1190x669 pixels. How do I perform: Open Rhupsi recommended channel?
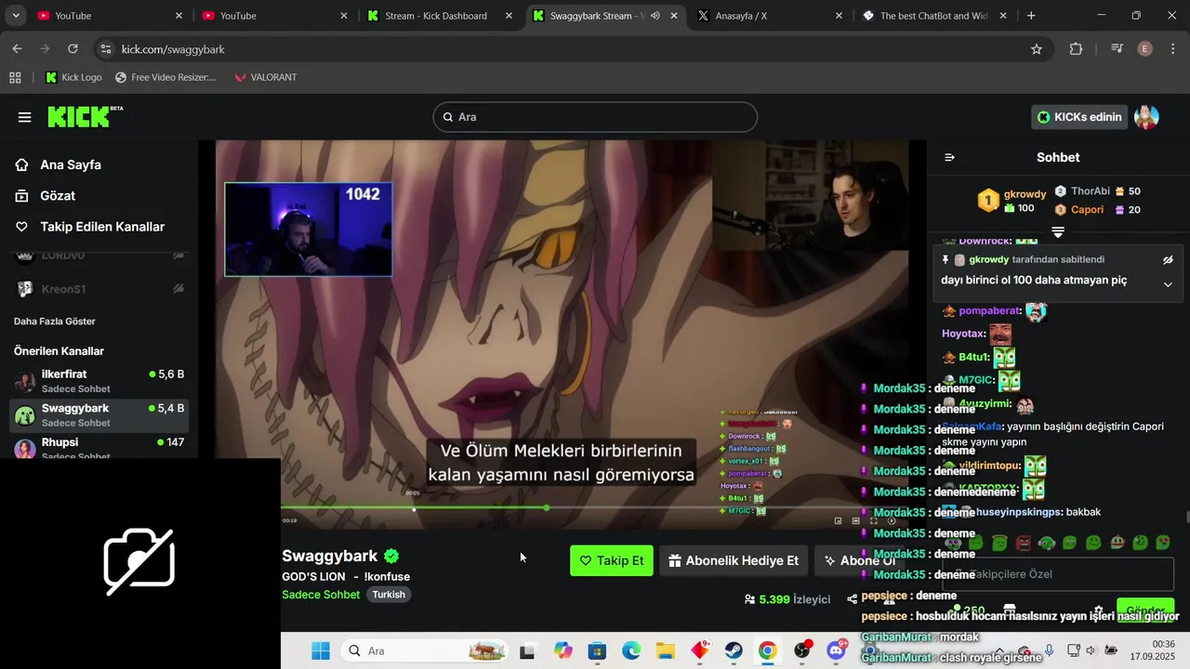click(x=99, y=447)
